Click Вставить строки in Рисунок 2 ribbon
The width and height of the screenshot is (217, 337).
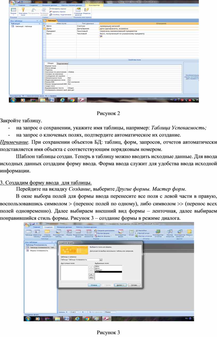(58, 9)
